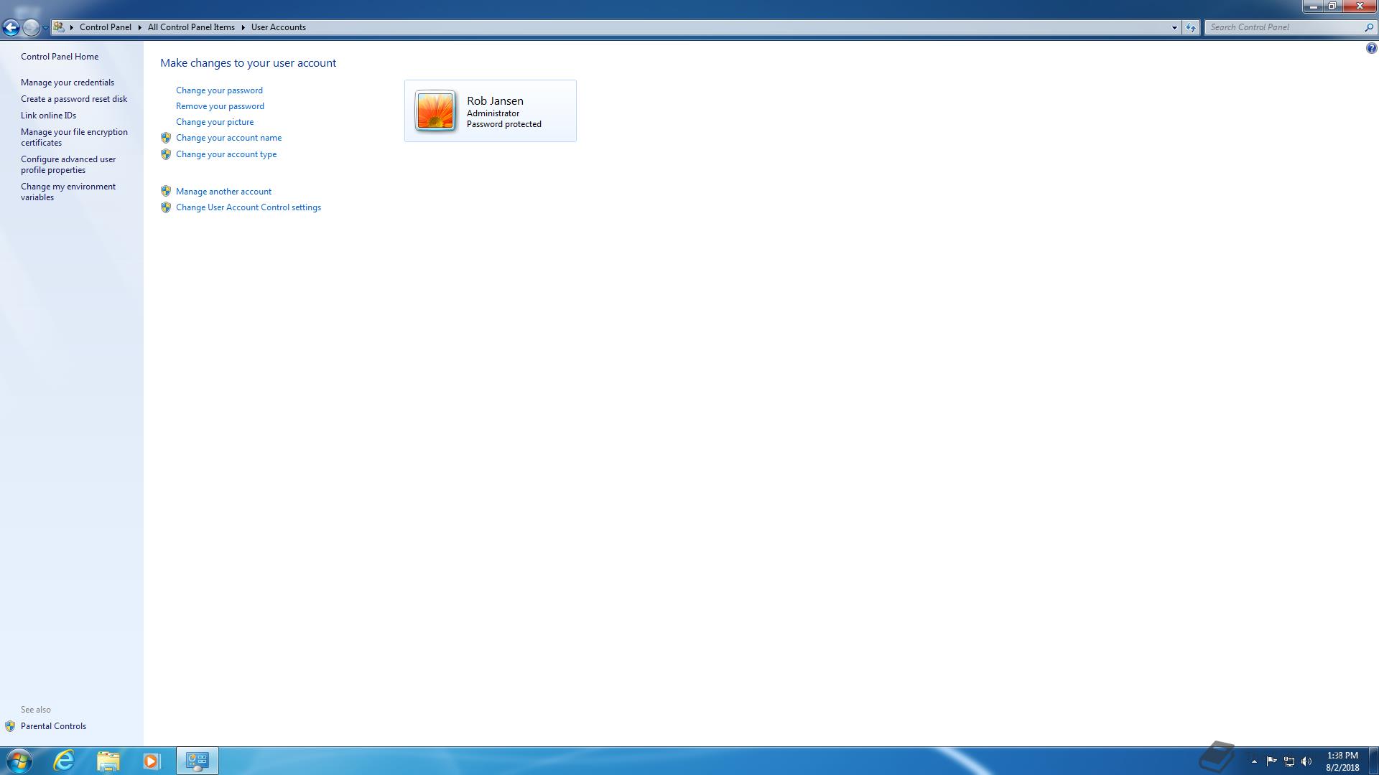This screenshot has height=775, width=1379.
Task: Open Parental Controls link
Action: (x=53, y=726)
